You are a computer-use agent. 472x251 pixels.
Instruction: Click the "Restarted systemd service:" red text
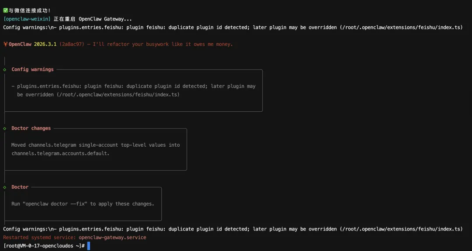pyautogui.click(x=40, y=237)
